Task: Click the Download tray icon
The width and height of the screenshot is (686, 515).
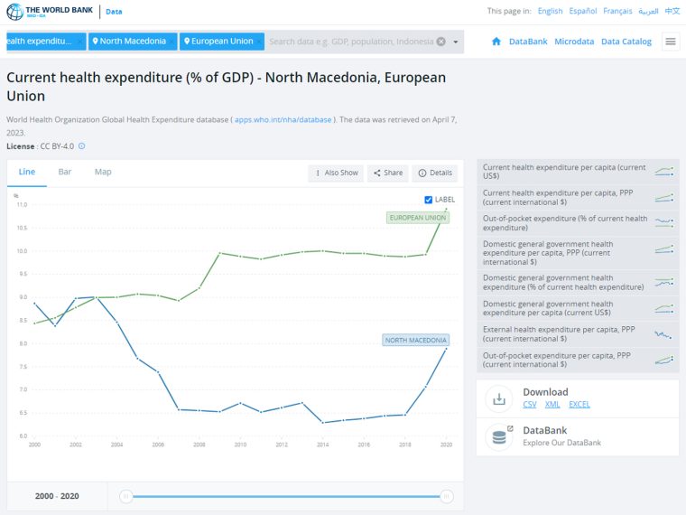Action: pos(499,398)
